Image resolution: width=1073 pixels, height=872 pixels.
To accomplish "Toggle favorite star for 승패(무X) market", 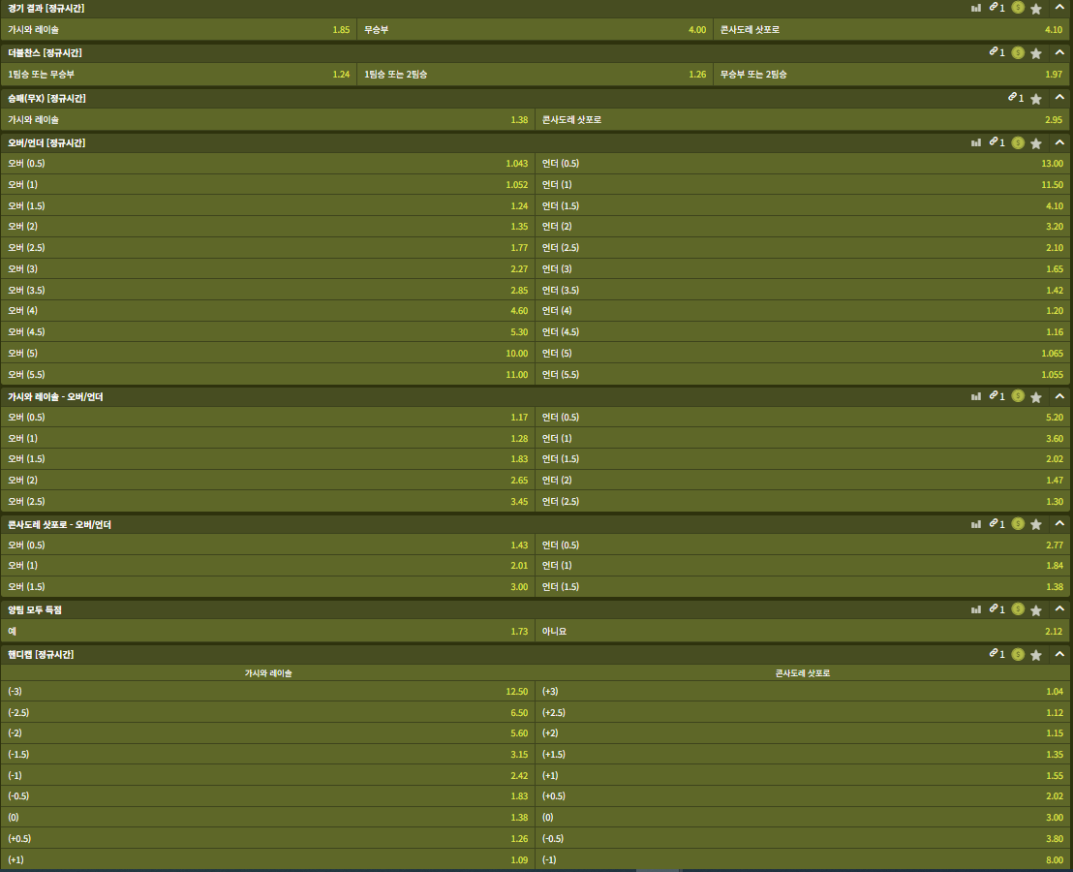I will coord(1036,98).
